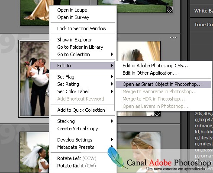Expand the Stacking submenu

point(83,121)
